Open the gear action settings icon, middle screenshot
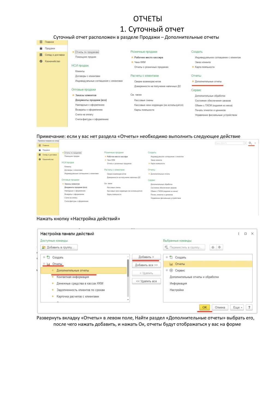The height and width of the screenshot is (395, 279). point(250,143)
